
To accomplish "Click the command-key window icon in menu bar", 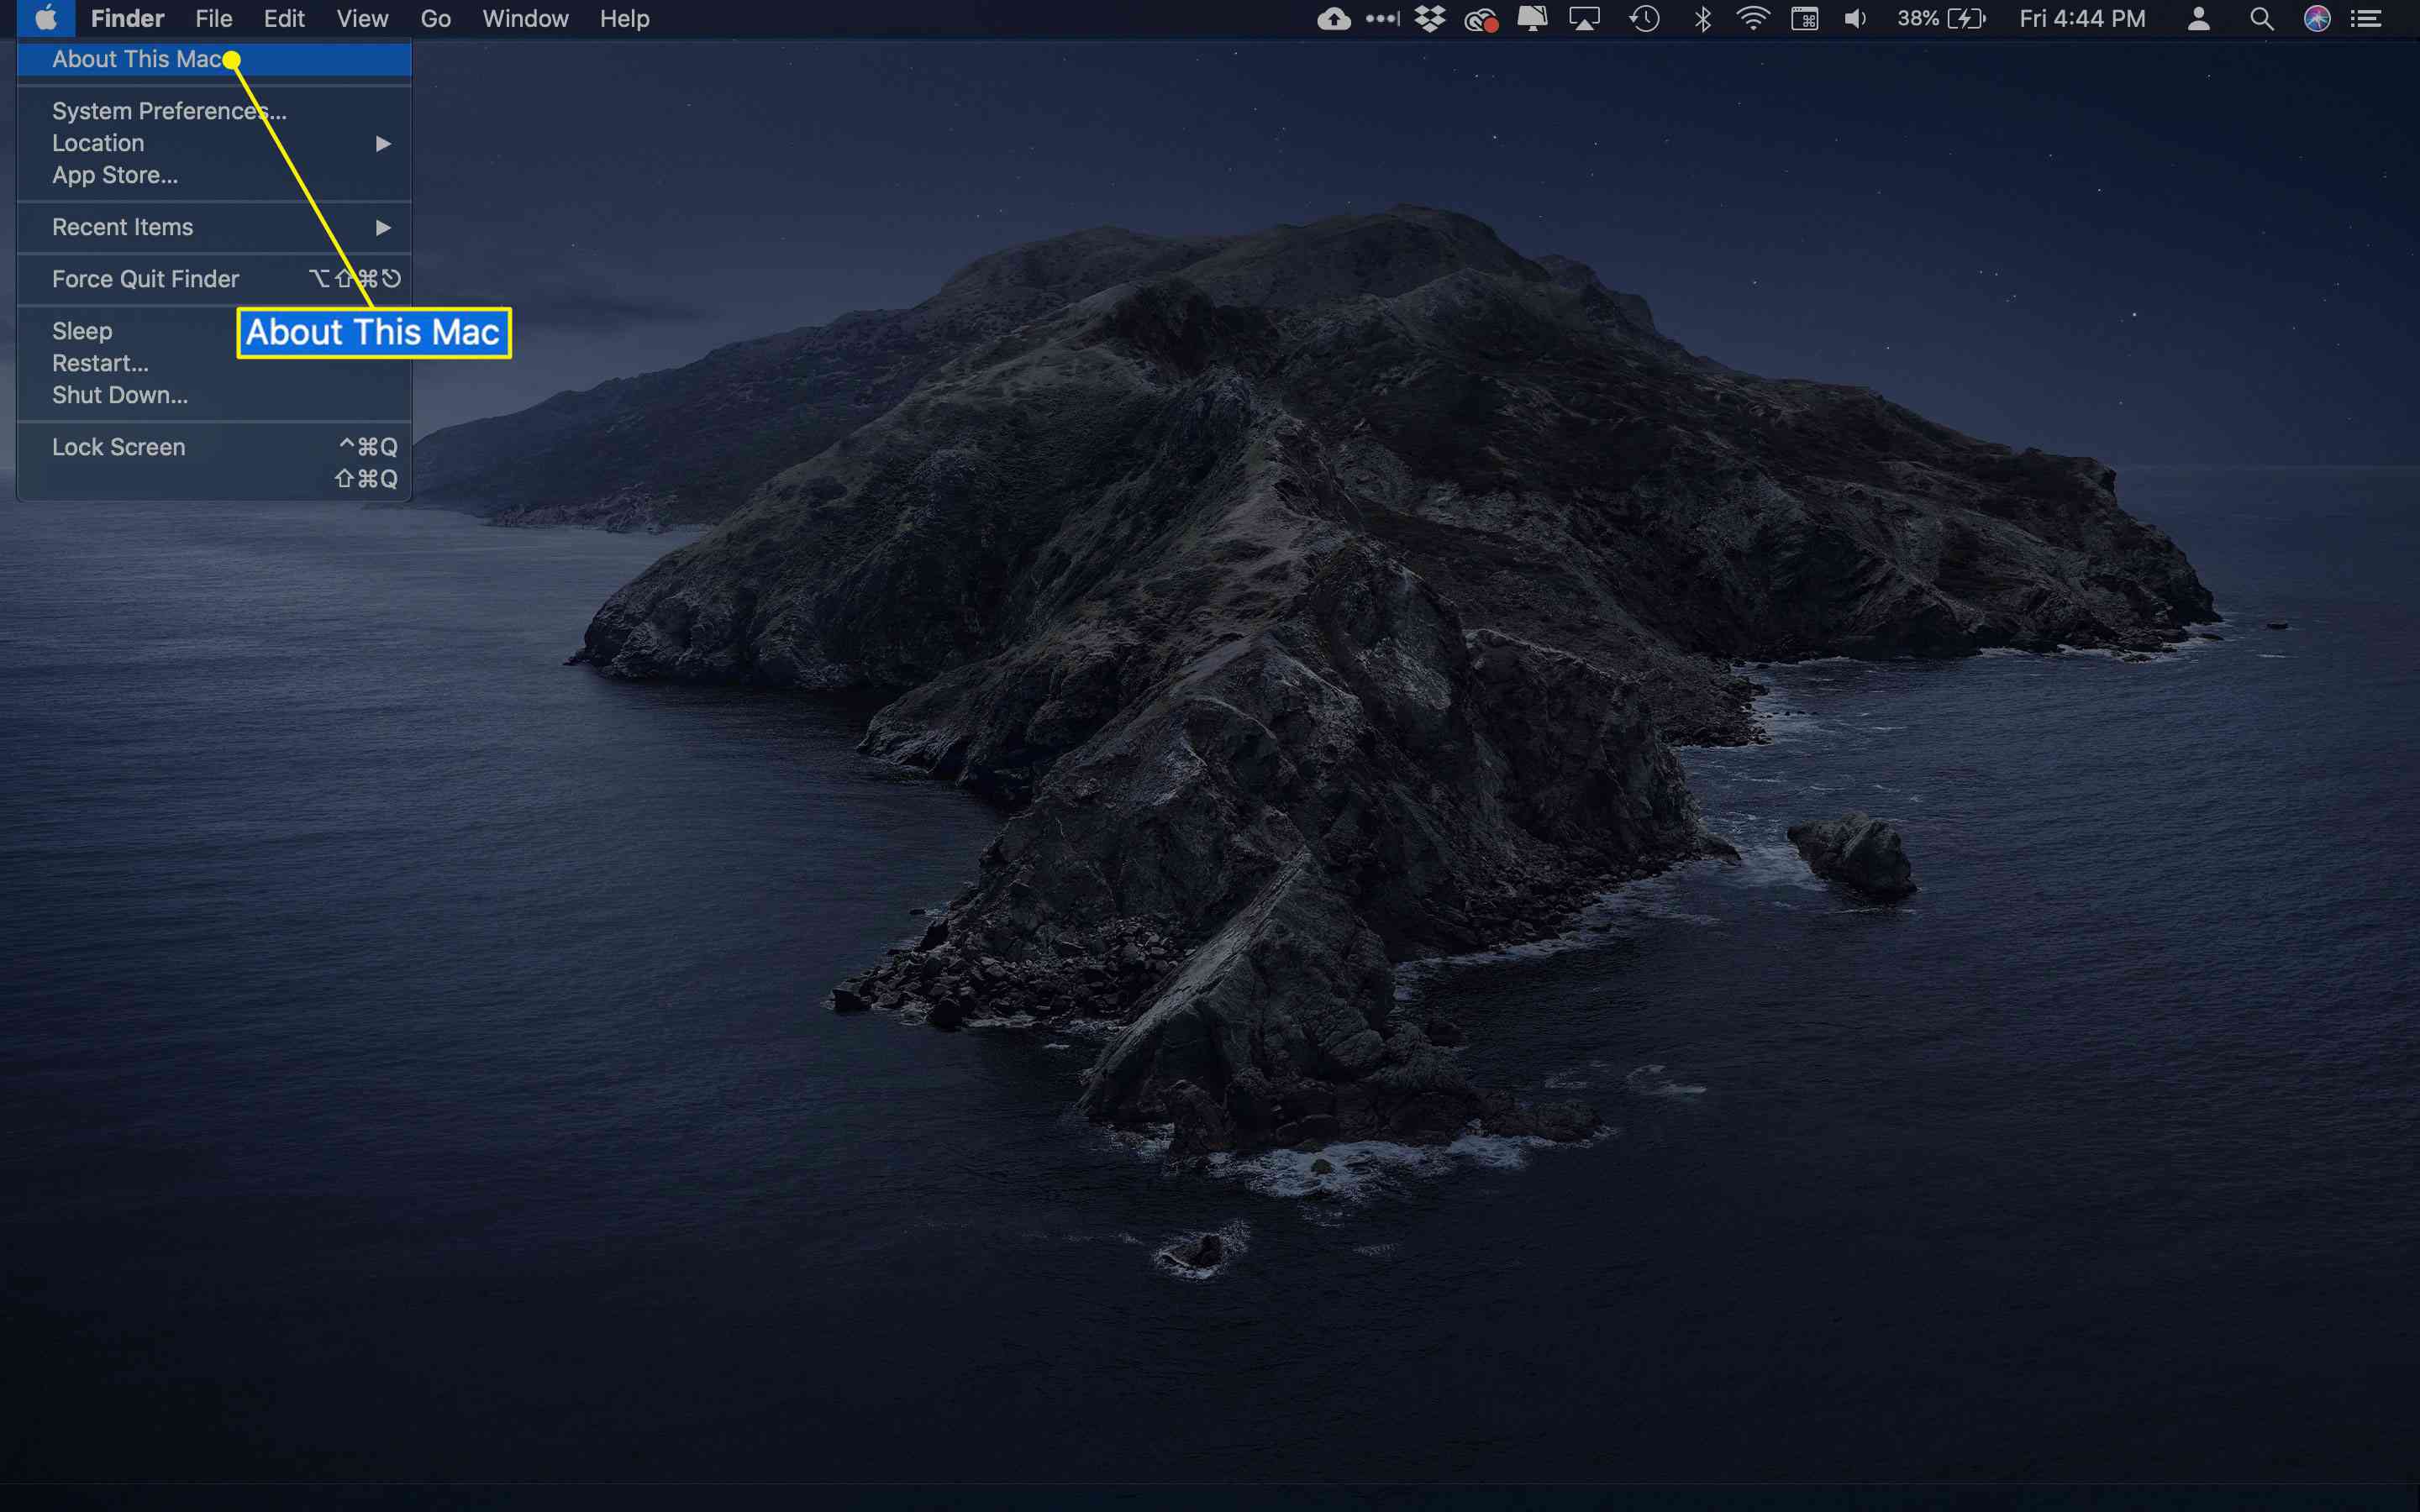I will pyautogui.click(x=1804, y=19).
